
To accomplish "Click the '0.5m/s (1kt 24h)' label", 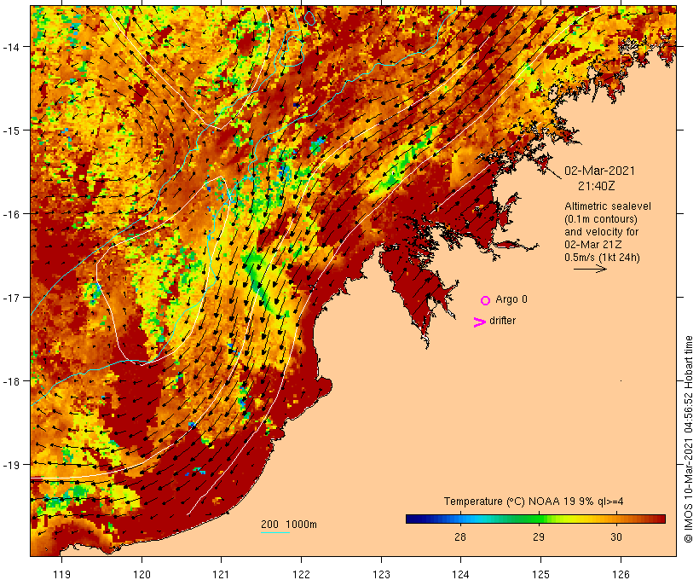I will tap(602, 258).
